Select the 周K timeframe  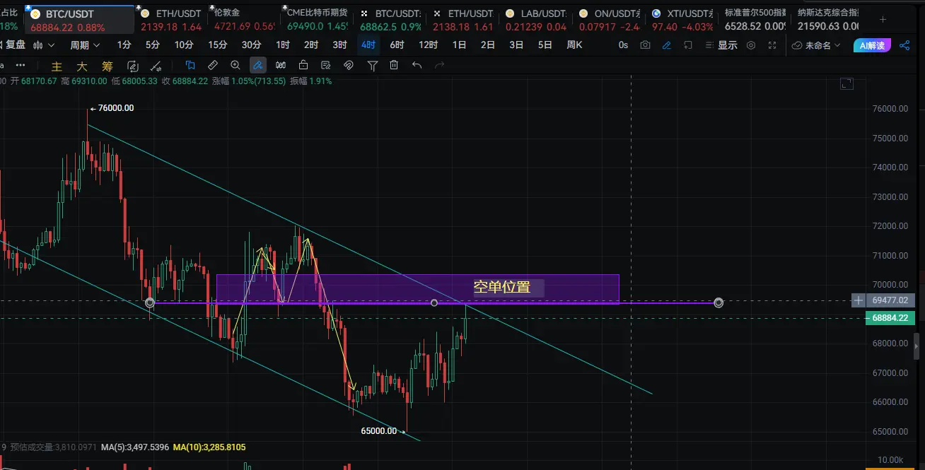coord(574,45)
